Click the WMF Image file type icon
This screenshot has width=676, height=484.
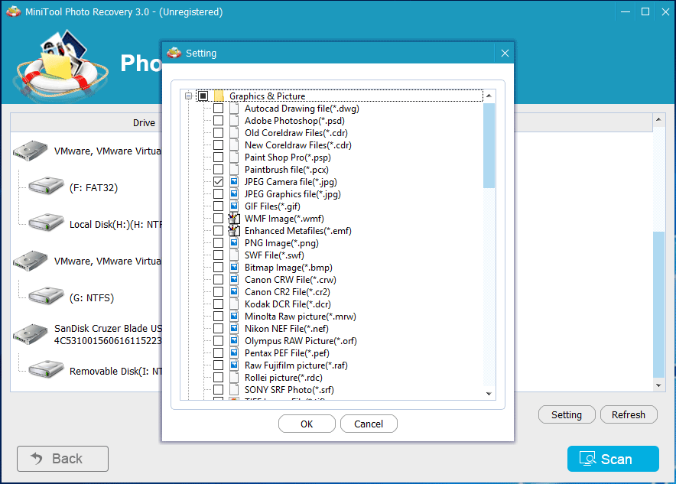[234, 218]
